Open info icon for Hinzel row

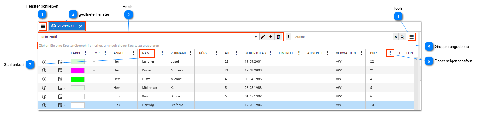point(44,79)
